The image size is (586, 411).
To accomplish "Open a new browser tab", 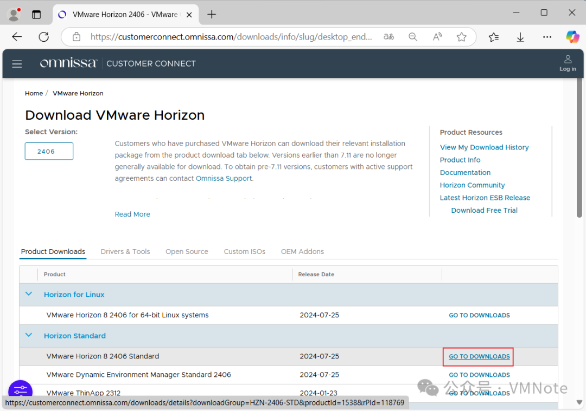I will pos(212,15).
